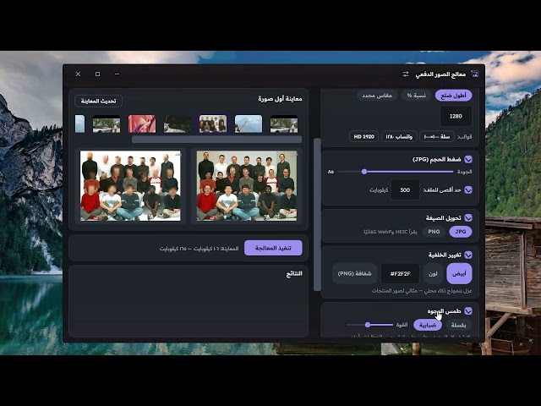Select the group photo thumbnail
The height and width of the screenshot is (406, 541).
point(213,124)
